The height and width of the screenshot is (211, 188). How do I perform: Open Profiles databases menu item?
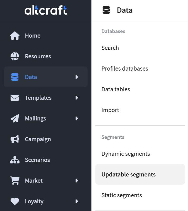125,69
